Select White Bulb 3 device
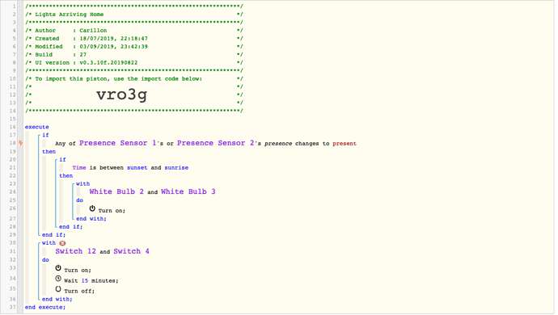The image size is (558, 315). [x=188, y=191]
